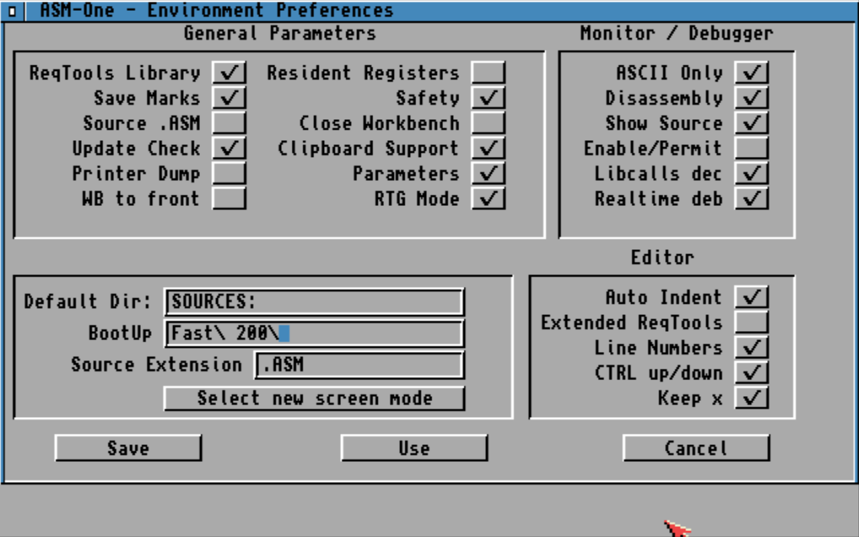Toggle the ASCII Only checkbox
Image resolution: width=859 pixels, height=537 pixels.
tap(752, 72)
